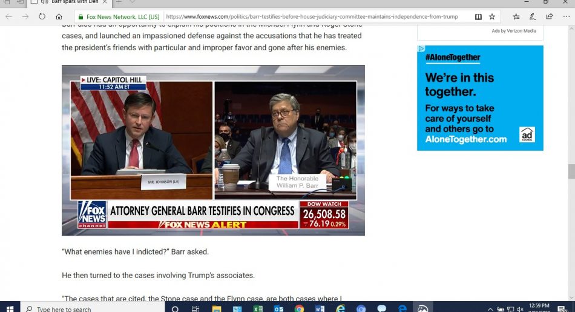
Task: Click 'He then turned to the cases' paragraph
Action: [x=158, y=275]
